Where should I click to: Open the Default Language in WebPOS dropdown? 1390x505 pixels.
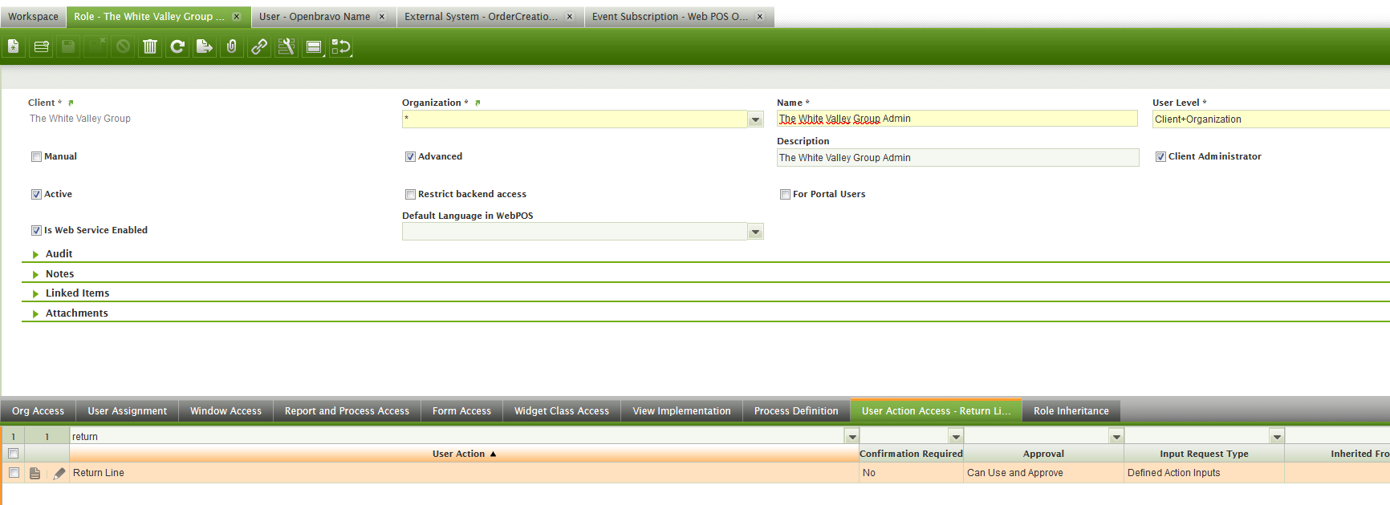point(755,232)
